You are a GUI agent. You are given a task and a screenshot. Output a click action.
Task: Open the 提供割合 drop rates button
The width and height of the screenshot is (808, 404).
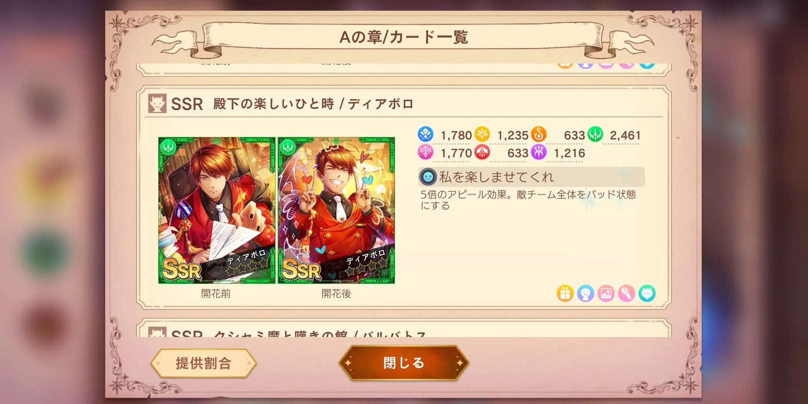[x=203, y=363]
